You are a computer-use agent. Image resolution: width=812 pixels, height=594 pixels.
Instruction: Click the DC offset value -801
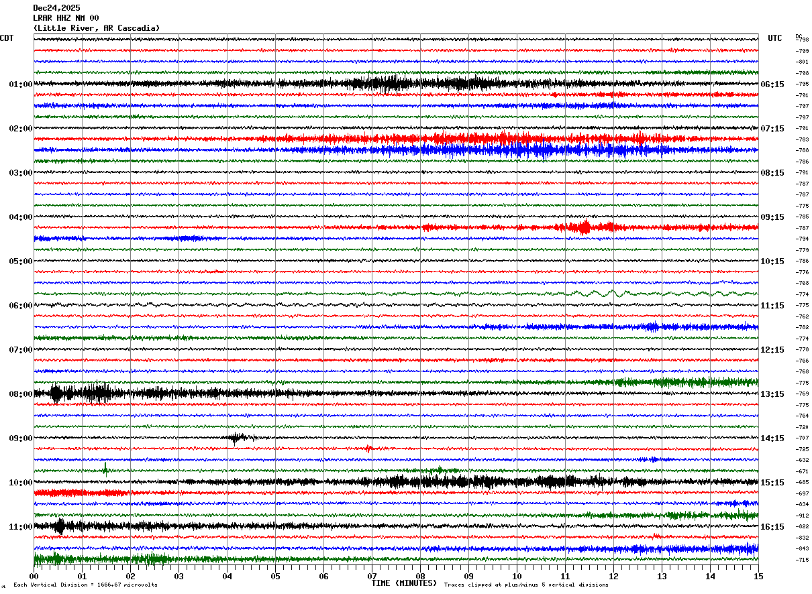(x=802, y=62)
